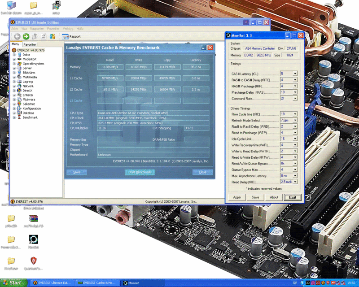Click Start Benchmark in the benchmark dialog
Viewport: 359px width, 287px height.
tap(140, 172)
